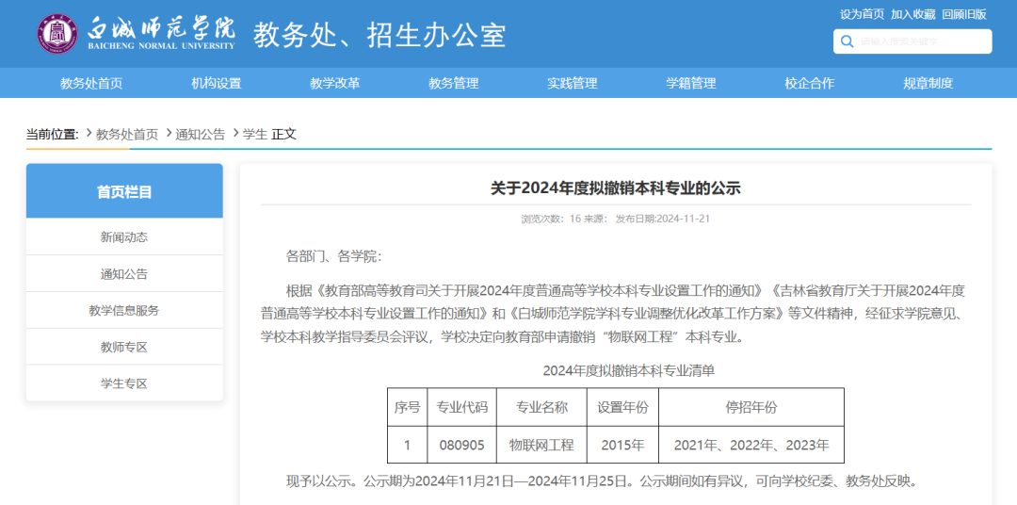The height and width of the screenshot is (505, 1017).
Task: Click the Baicheng Normal University logo emblem
Action: pyautogui.click(x=58, y=34)
